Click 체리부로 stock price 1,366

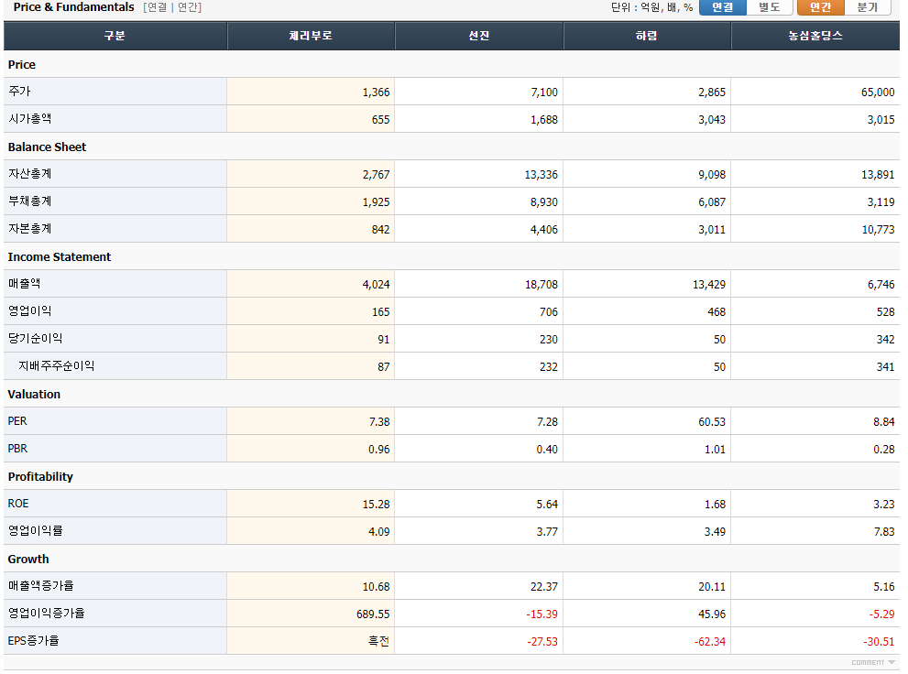tap(376, 92)
